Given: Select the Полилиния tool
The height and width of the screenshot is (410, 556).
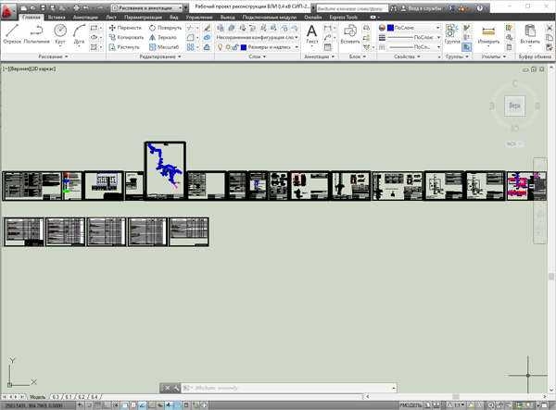Looking at the screenshot, I should tap(36, 34).
